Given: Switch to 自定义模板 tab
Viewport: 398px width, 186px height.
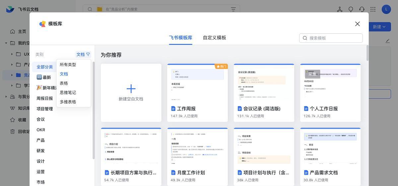Looking at the screenshot, I should (215, 38).
